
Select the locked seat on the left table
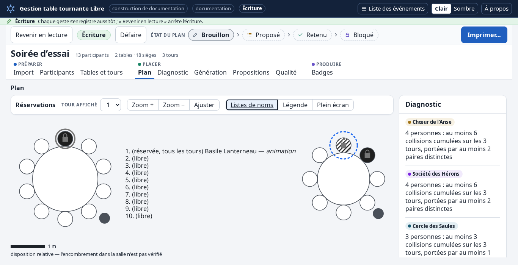click(x=65, y=139)
